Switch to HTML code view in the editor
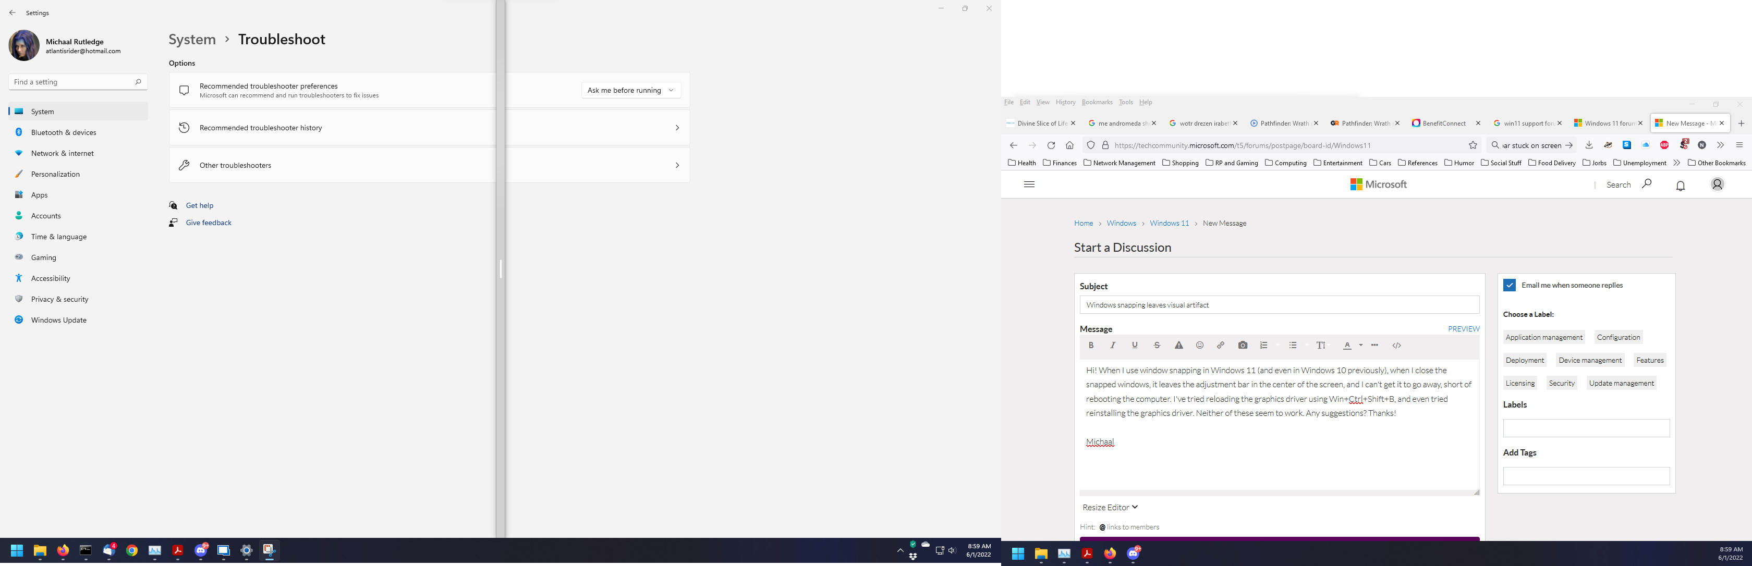Screen dimensions: 1752x566 tap(1396, 345)
